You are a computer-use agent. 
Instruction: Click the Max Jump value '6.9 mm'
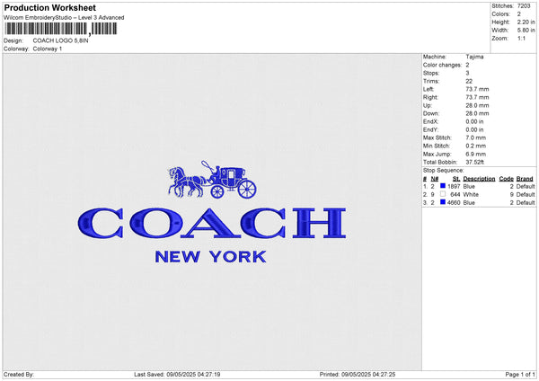[476, 154]
